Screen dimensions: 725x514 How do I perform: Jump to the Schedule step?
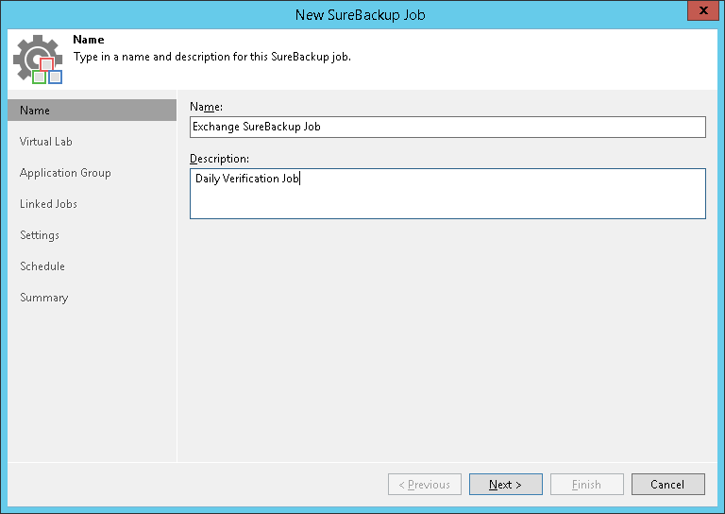click(x=42, y=266)
